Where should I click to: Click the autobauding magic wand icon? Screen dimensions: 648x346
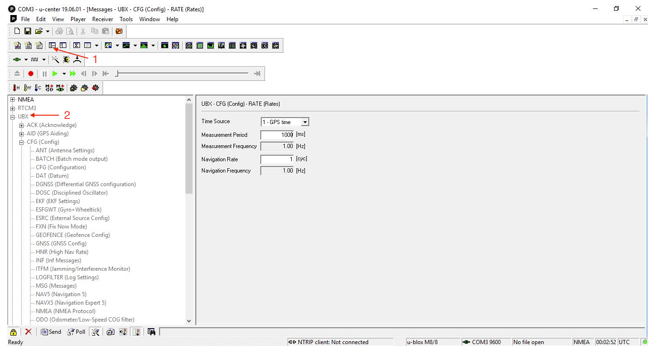point(56,60)
